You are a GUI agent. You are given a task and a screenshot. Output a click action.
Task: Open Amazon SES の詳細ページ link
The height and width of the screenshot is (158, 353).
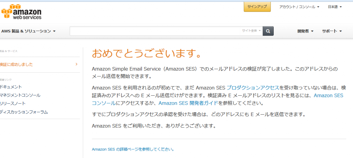coord(133,149)
